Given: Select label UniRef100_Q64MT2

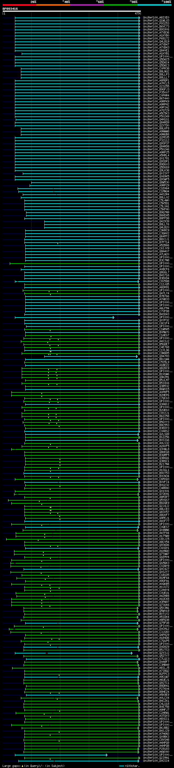Looking at the screenshot, I should point(156,236).
